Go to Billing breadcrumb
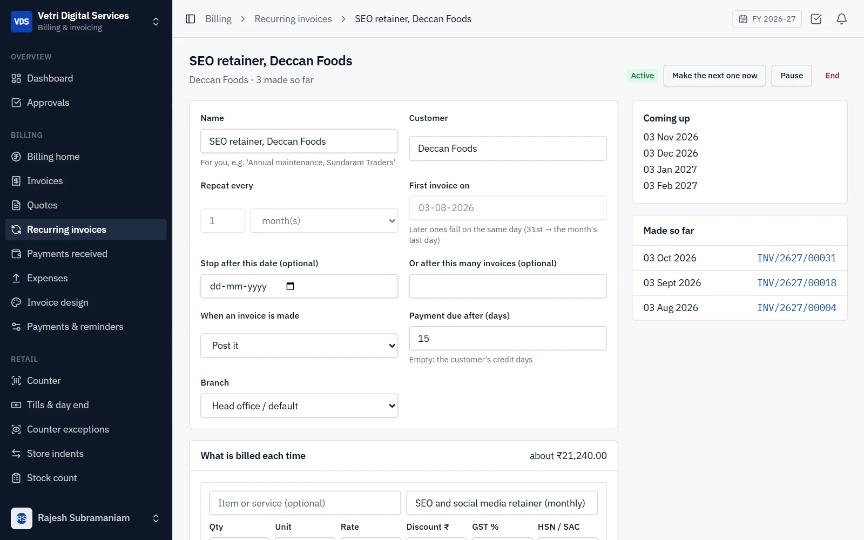This screenshot has height=540, width=864. pyautogui.click(x=218, y=19)
